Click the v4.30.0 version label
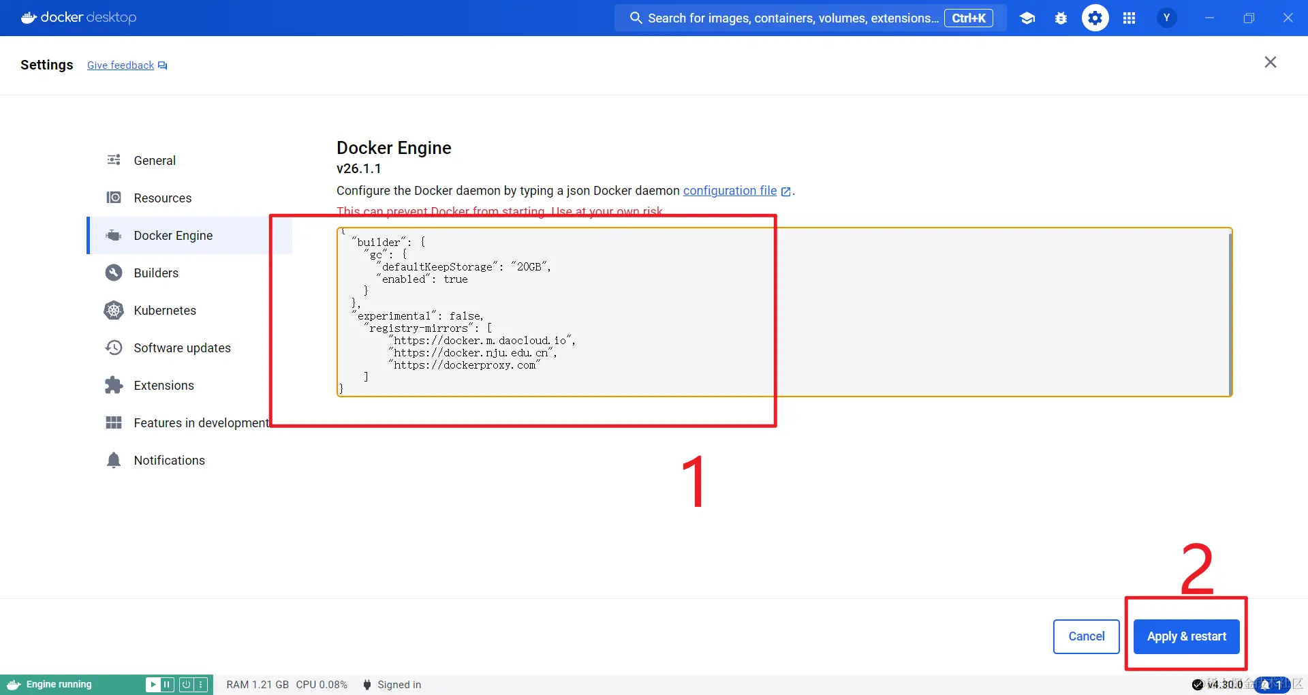Screen dimensions: 1308x695 tap(1226, 685)
